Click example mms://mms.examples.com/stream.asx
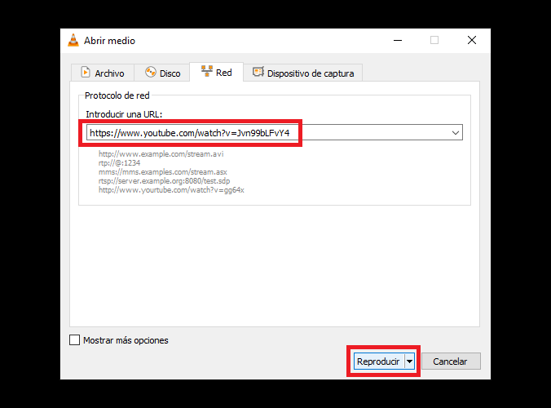This screenshot has height=408, width=551. tap(163, 172)
